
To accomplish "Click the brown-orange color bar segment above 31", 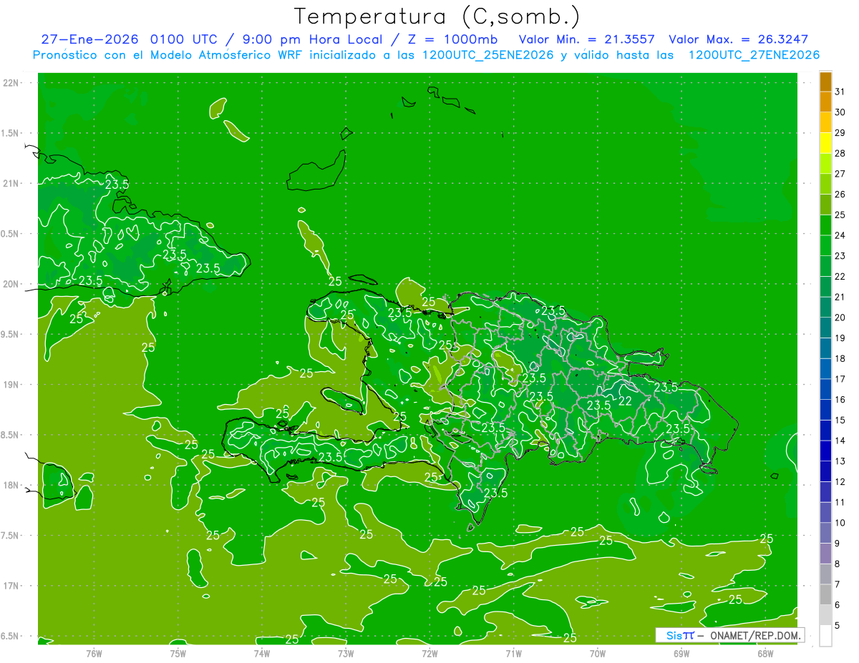I will [x=825, y=82].
